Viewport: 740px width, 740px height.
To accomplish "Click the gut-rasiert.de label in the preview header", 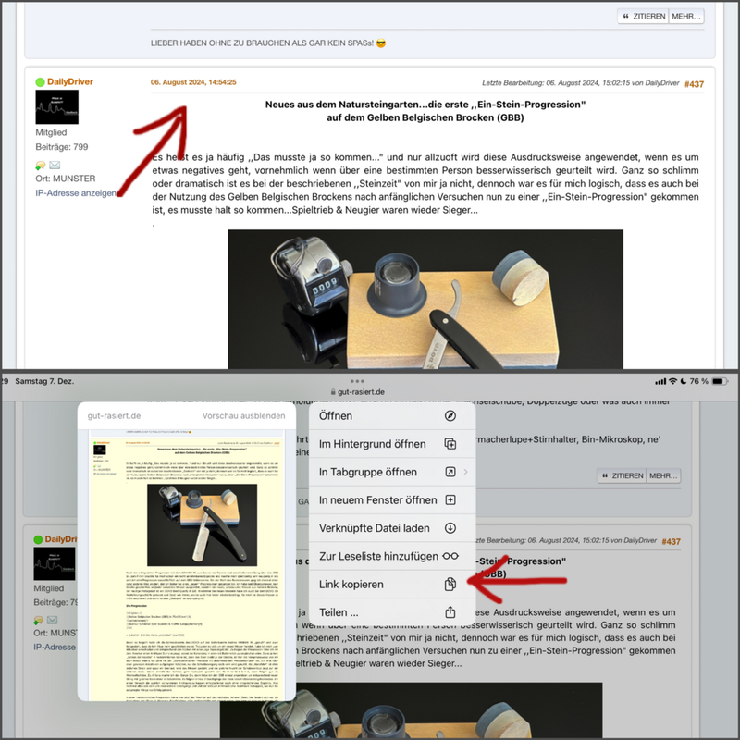I will click(x=114, y=415).
